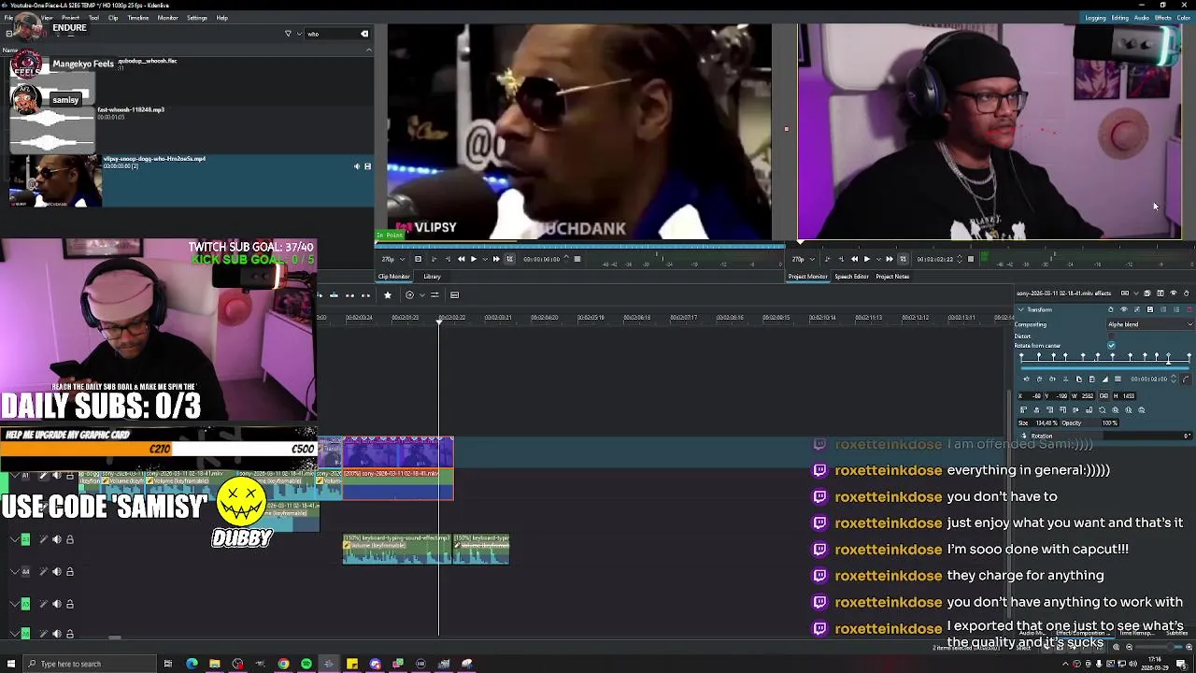The width and height of the screenshot is (1196, 673).
Task: Play in the project monitor
Action: tap(866, 259)
